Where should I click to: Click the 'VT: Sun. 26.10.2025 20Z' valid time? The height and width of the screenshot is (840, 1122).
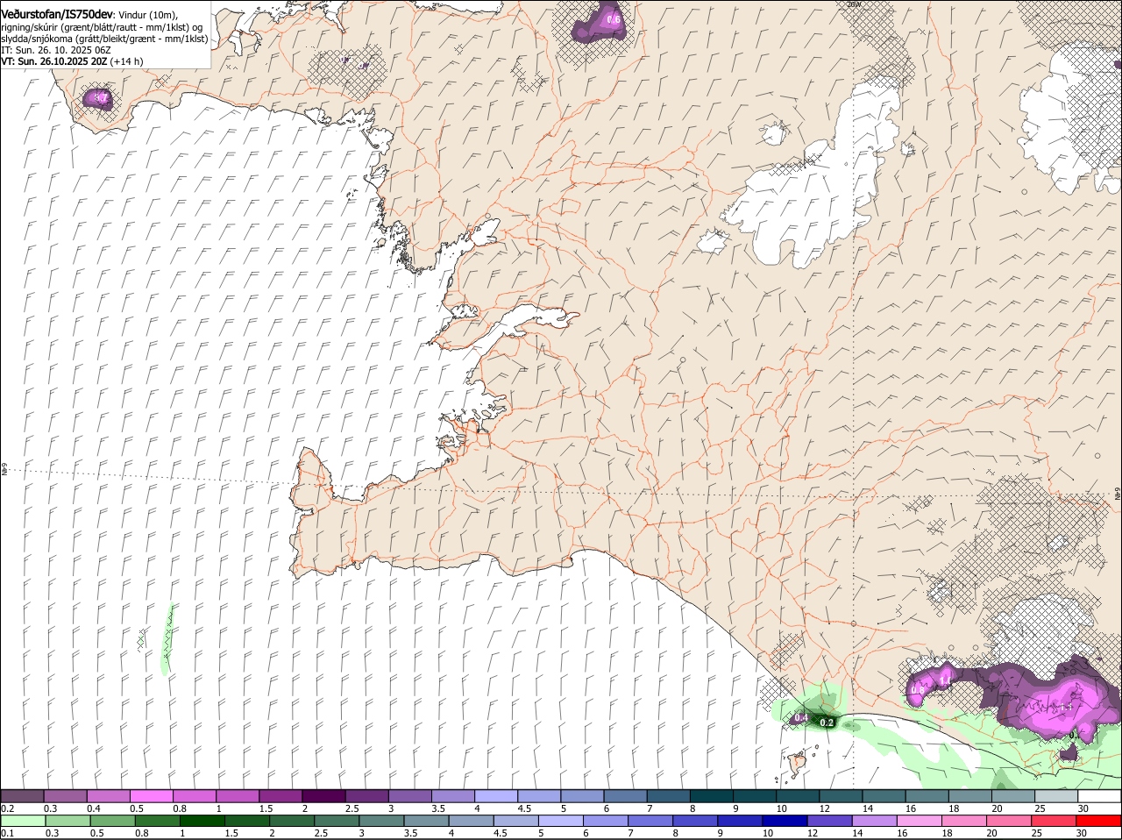[x=54, y=61]
